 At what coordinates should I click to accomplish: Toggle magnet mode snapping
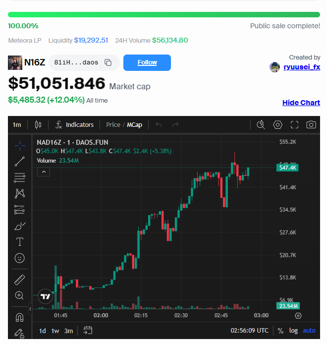pos(20,317)
